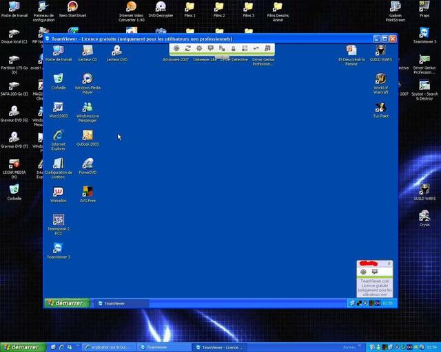This screenshot has height=352, width=441.
Task: Open Lecteur DVD icon on remote desktop
Action: coord(117,54)
